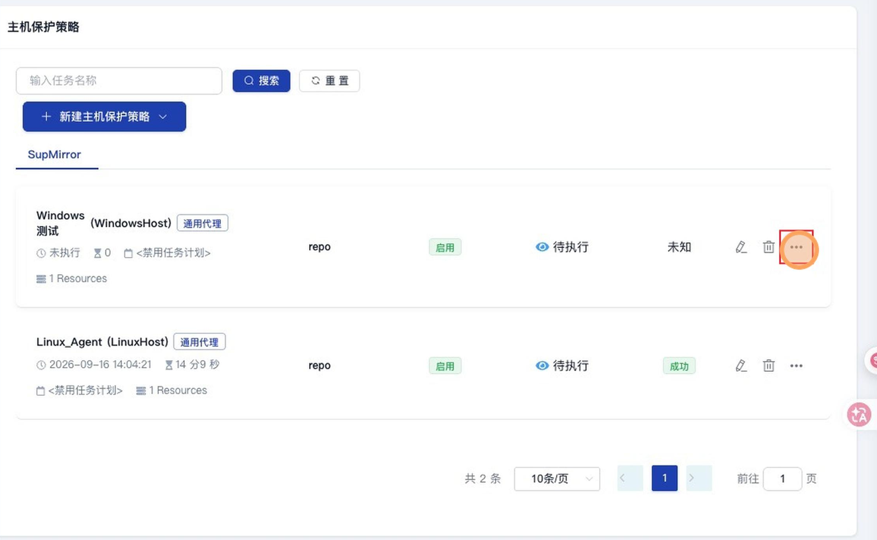Click the 2026-09-16 14:04:21 timestamp
Image resolution: width=877 pixels, height=540 pixels.
click(100, 365)
